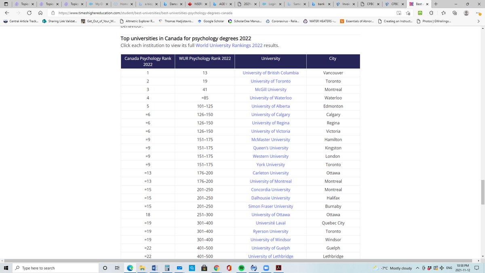Switch input language from ENG
Screen dimensions: 485x273
449,268
